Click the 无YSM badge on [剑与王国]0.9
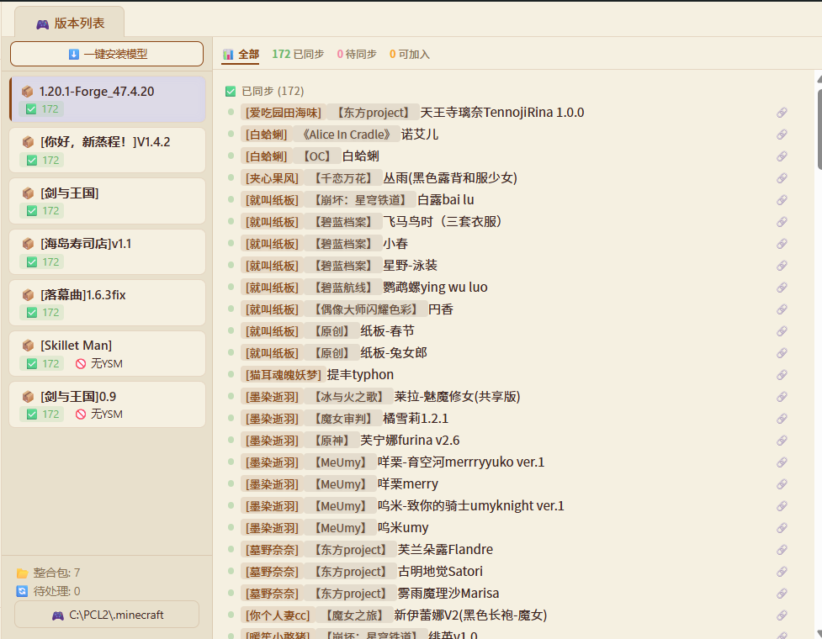This screenshot has width=822, height=639. (98, 414)
